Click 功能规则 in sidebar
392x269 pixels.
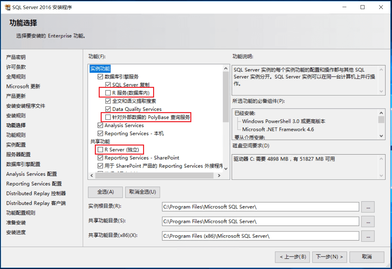(16, 135)
